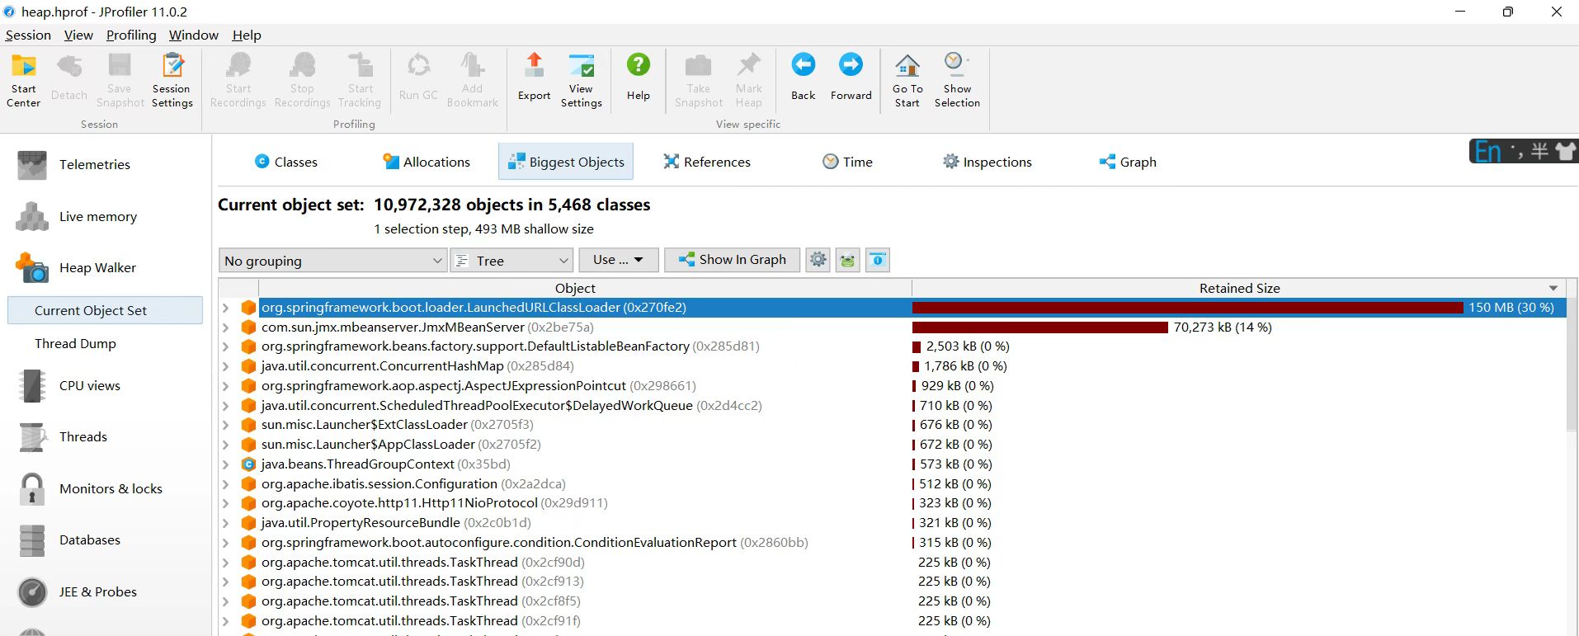Open the Tree view mode dropdown

(x=511, y=261)
